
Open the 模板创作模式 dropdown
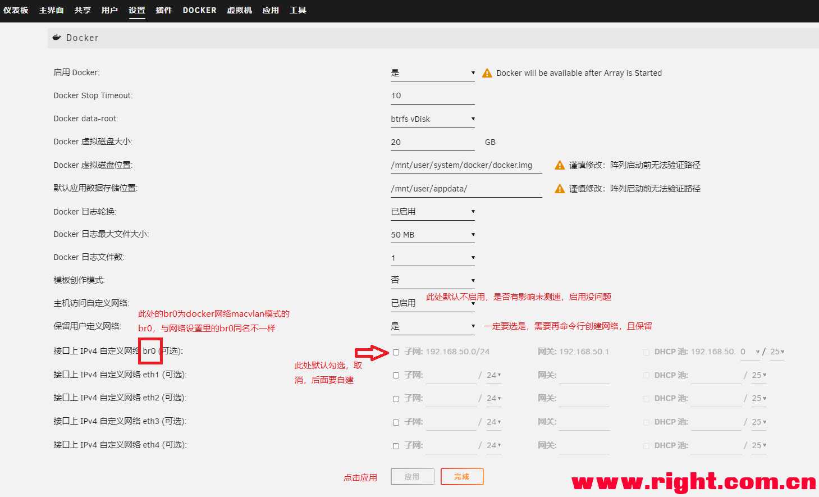pos(433,280)
